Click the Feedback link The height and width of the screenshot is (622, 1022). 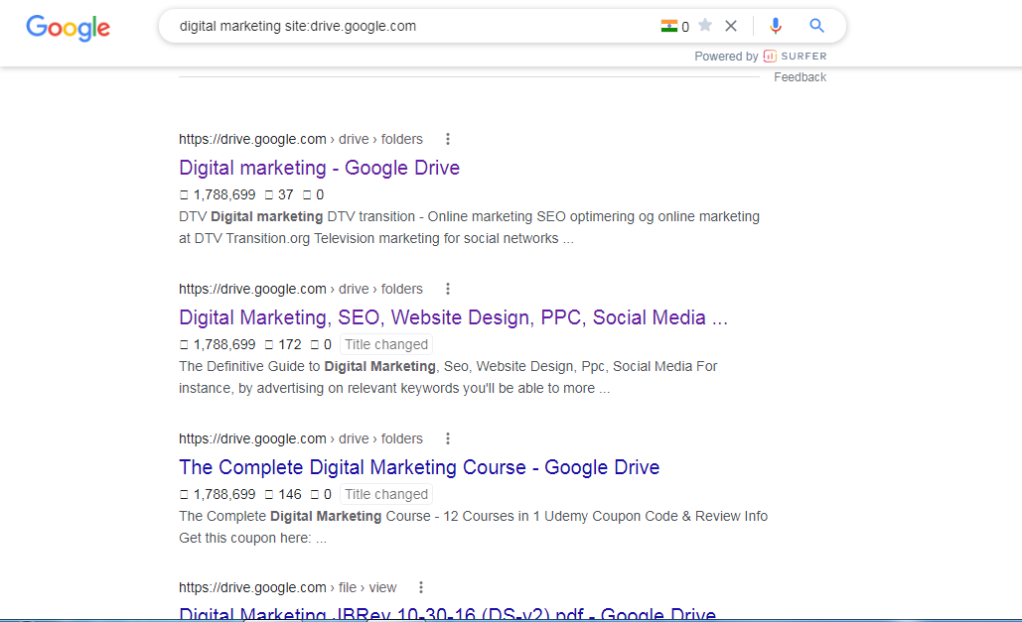pos(800,77)
